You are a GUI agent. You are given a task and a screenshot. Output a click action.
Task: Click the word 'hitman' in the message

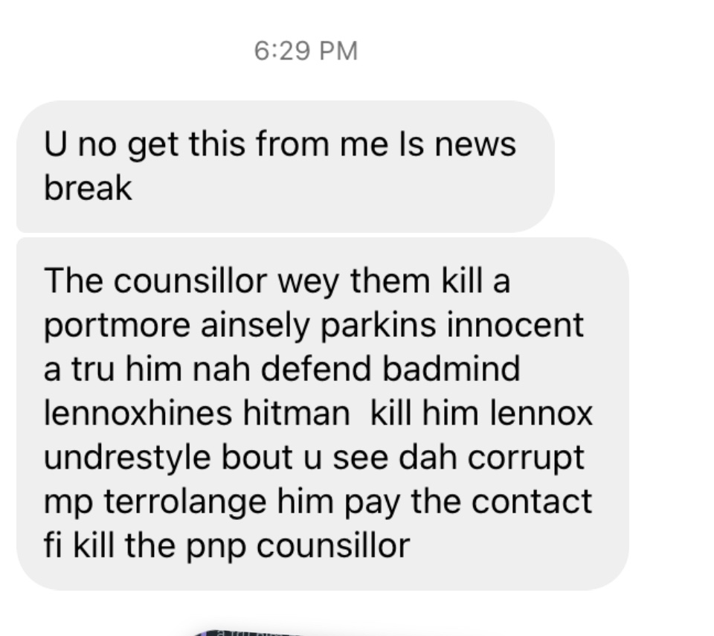pos(296,413)
